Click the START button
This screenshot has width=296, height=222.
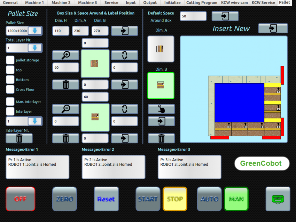tap(148, 199)
